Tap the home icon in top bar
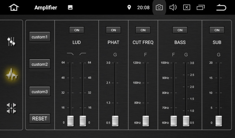Screen dimensions: 235x138 (x=14, y=7)
